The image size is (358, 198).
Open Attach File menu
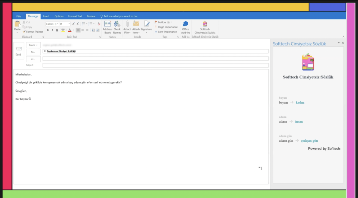click(127, 27)
